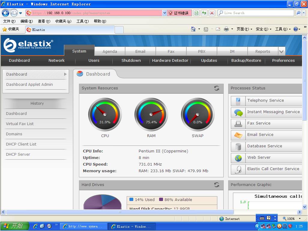Open the recent pages dropdown arrow
The image size is (308, 231).
click(x=20, y=13)
